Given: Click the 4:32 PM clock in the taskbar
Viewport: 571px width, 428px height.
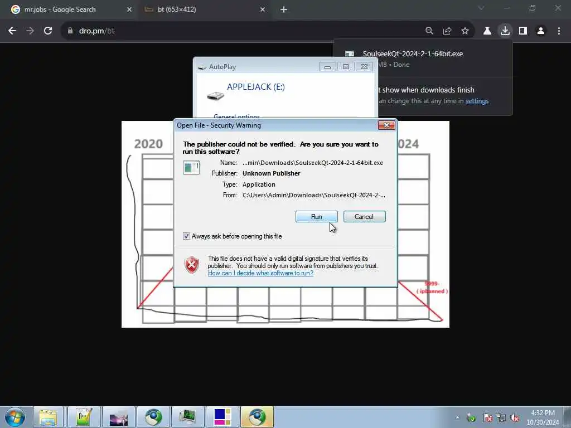Looking at the screenshot, I should (543, 413).
